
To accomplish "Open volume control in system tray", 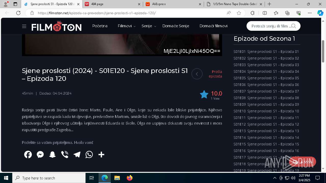I will tap(293, 178).
